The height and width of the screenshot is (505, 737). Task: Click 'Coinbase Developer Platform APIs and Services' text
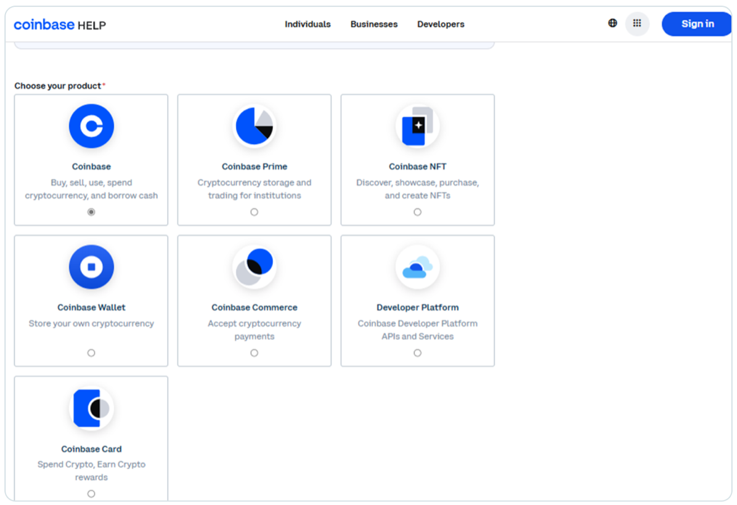(417, 329)
